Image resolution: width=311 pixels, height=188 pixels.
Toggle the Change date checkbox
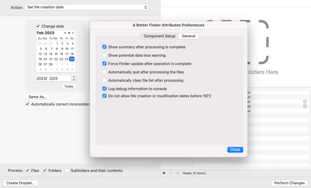click(x=38, y=26)
